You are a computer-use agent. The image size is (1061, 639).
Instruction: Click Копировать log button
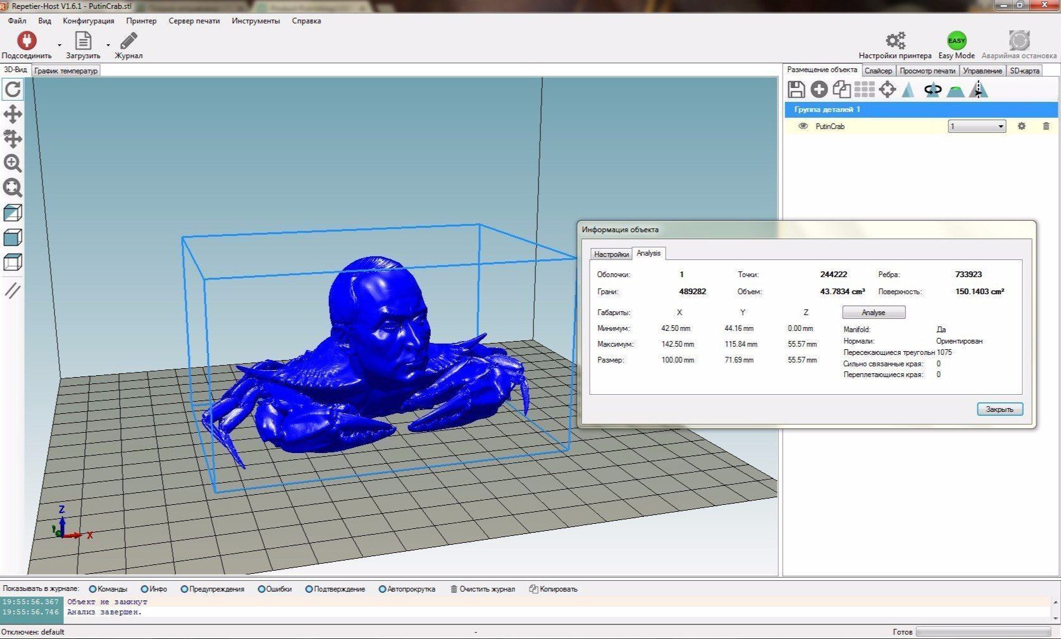coord(554,589)
